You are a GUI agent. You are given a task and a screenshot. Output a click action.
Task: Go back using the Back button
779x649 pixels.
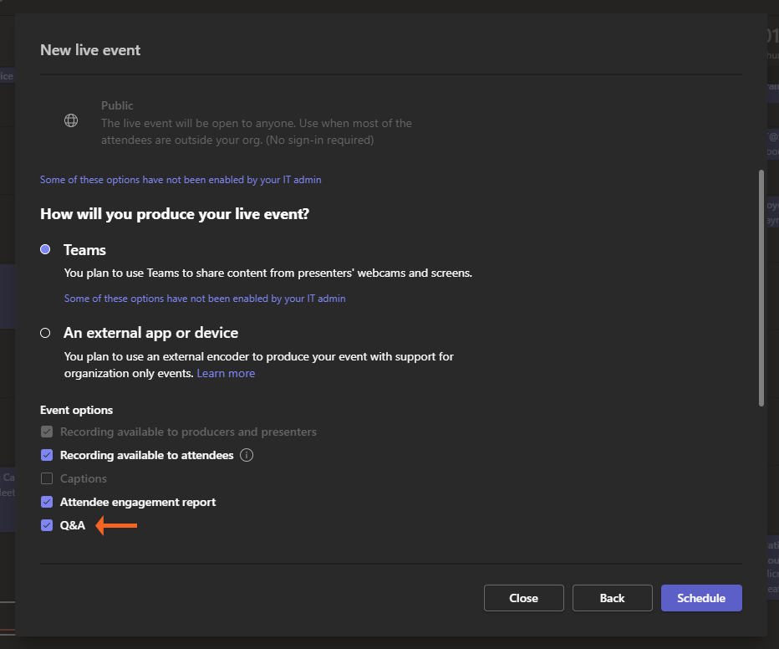pyautogui.click(x=612, y=598)
